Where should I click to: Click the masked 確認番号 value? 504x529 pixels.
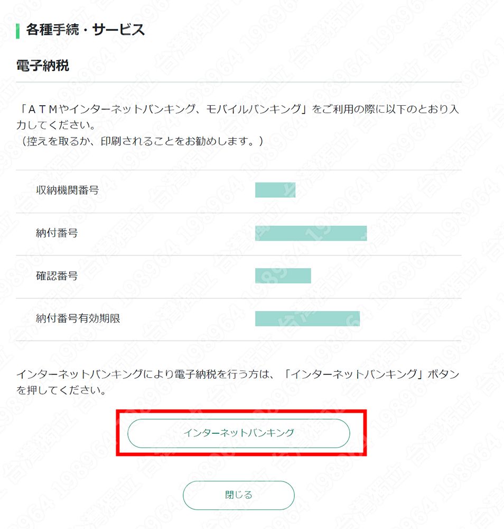(x=283, y=276)
